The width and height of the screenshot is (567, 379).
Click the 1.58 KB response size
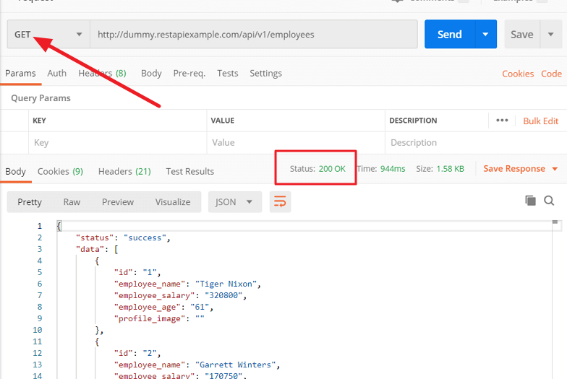(x=450, y=169)
